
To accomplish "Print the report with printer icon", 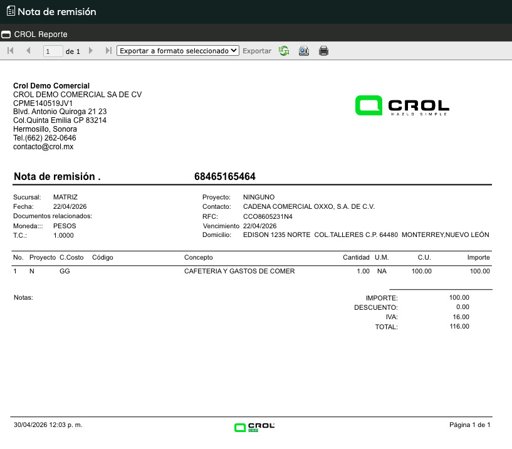I will 323,51.
